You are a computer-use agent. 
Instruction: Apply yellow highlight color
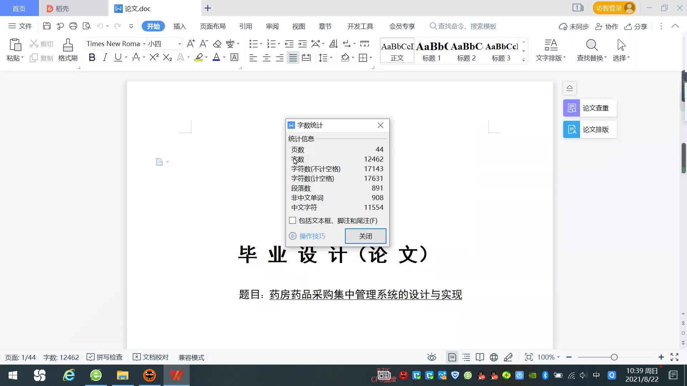coord(199,57)
